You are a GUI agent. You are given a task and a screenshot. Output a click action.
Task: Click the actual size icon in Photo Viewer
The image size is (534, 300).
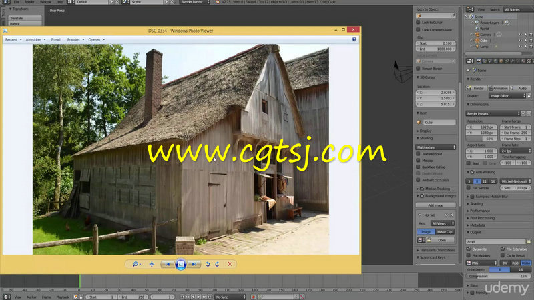[152, 264]
